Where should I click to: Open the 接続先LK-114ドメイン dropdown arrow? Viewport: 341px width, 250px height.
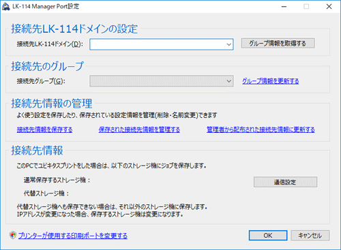click(229, 44)
